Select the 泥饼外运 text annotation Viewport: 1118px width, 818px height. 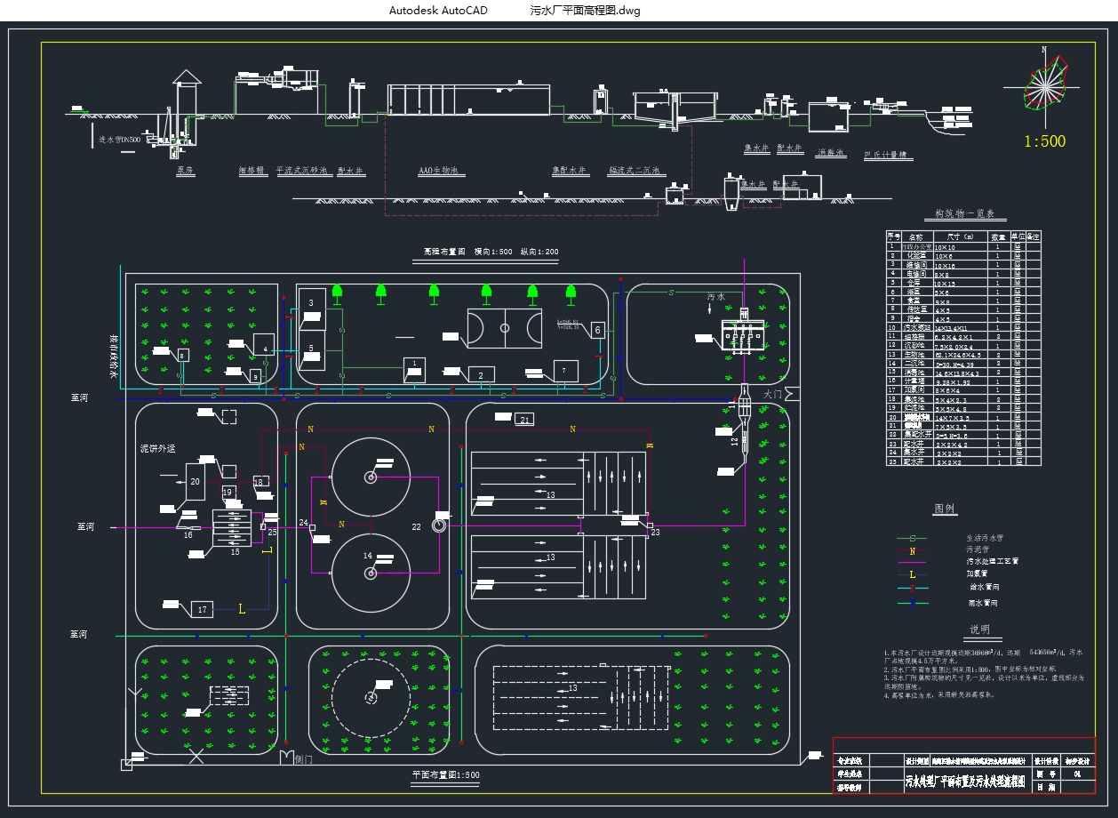coord(162,448)
